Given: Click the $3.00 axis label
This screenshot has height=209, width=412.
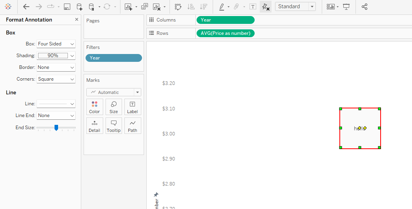Looking at the screenshot, I should tap(169, 134).
